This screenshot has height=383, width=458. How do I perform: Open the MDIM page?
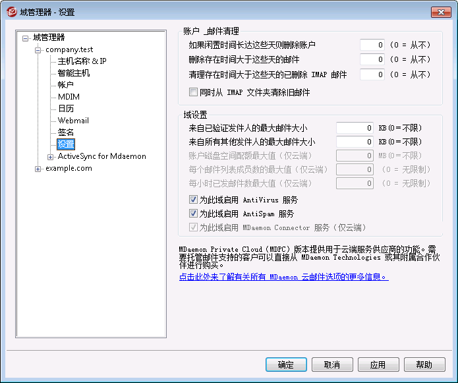pos(69,97)
